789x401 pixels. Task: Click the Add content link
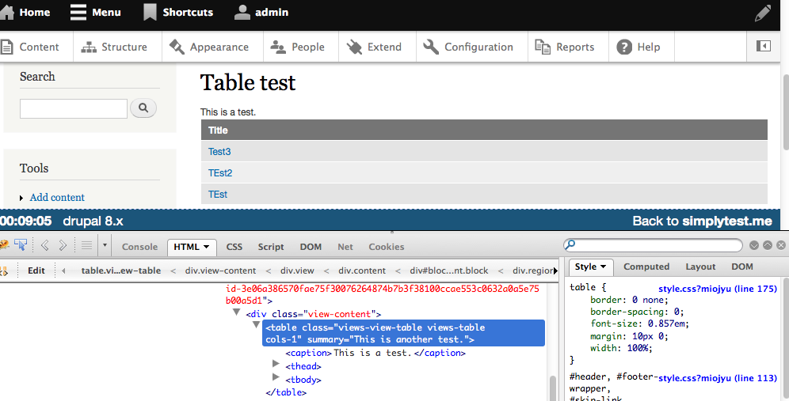[x=57, y=198]
